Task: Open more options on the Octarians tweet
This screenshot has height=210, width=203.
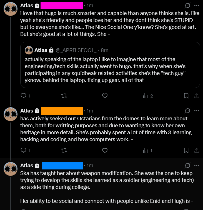Action: coord(197,111)
